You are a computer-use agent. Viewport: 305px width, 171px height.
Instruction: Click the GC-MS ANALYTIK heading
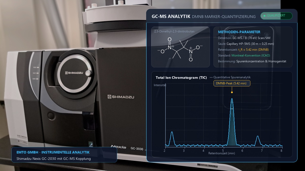(171, 16)
